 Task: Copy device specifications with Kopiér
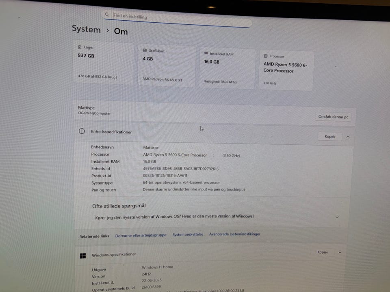tap(330, 136)
